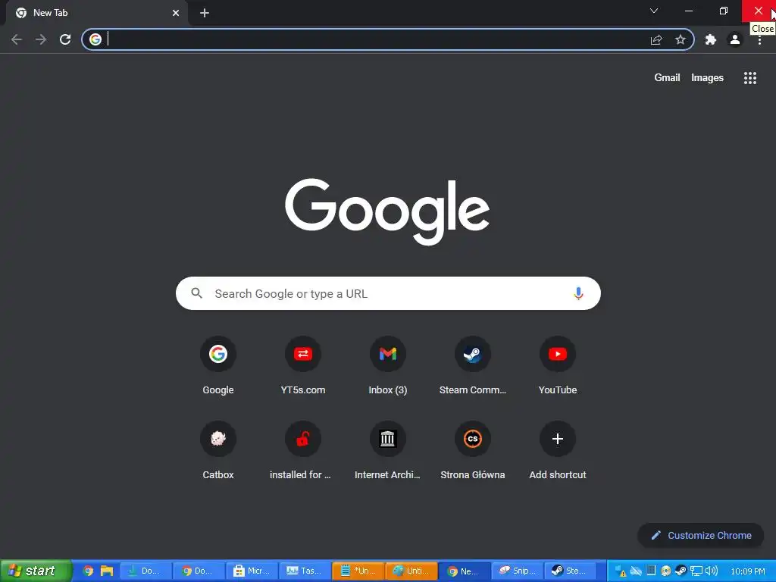Viewport: 776px width, 582px height.
Task: Bookmark this tab with the star icon
Action: (681, 39)
